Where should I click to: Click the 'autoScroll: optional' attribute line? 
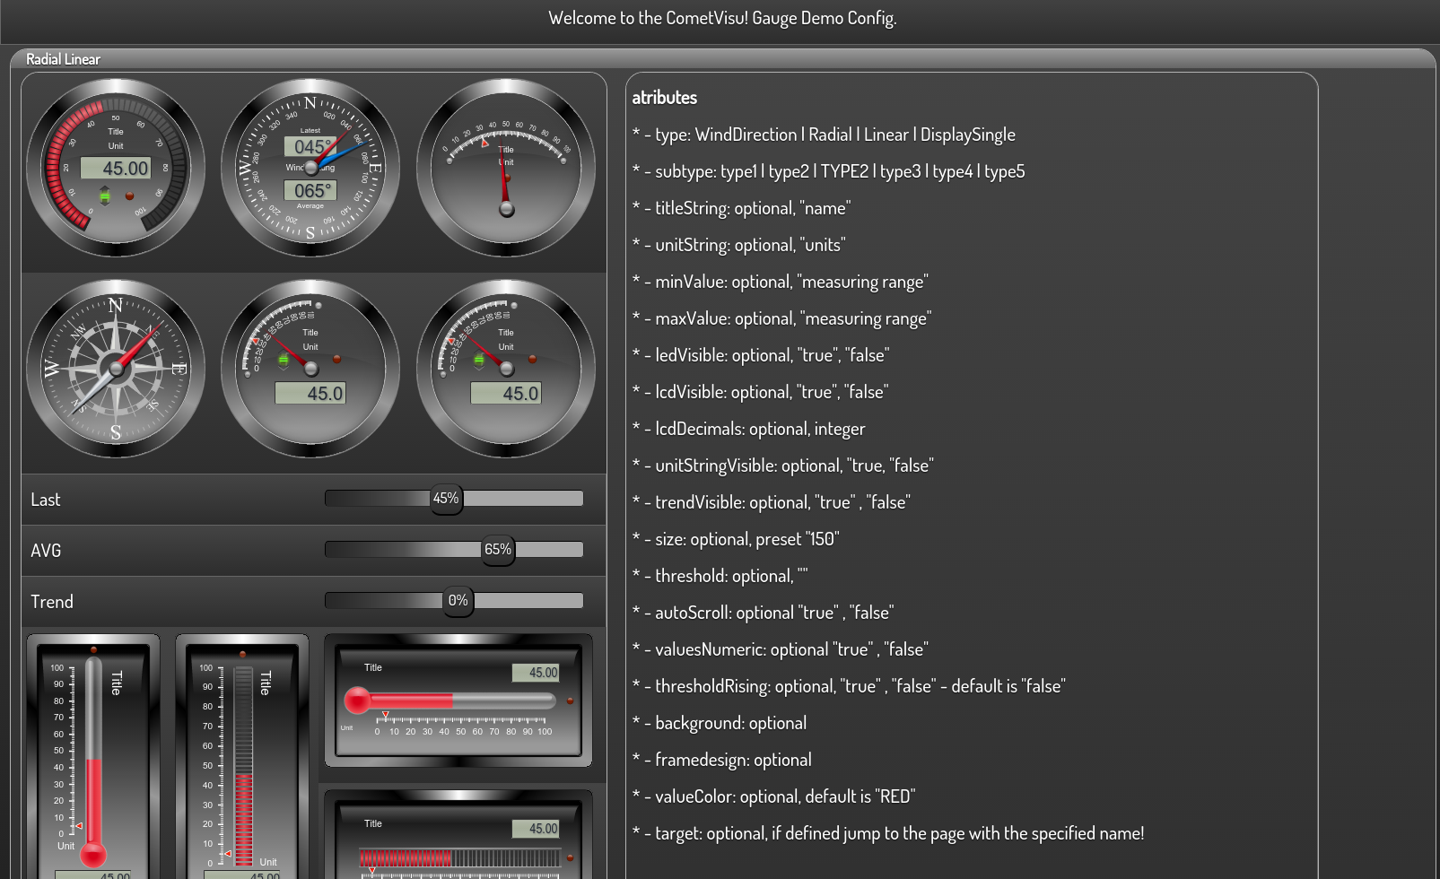coord(763,613)
